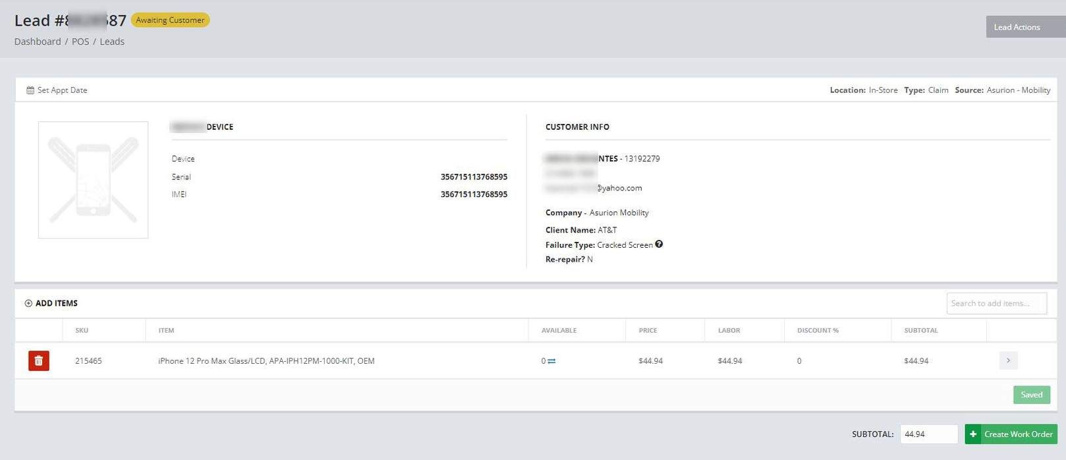Click the Create Work Order button text
1066x460 pixels.
click(x=1018, y=434)
